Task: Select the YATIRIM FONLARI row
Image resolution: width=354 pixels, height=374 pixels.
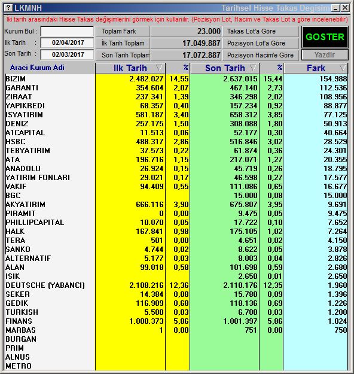Action: tap(176, 178)
